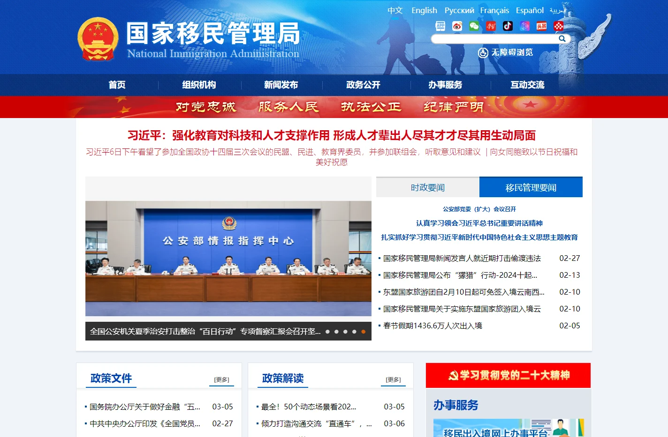
Task: Open the WeChat green icon
Action: coord(474,26)
